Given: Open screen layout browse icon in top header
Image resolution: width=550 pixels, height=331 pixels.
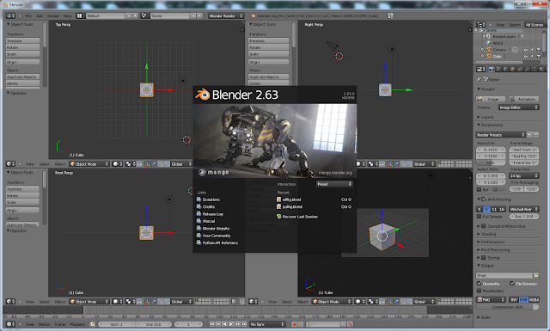Looking at the screenshot, I should (80, 15).
